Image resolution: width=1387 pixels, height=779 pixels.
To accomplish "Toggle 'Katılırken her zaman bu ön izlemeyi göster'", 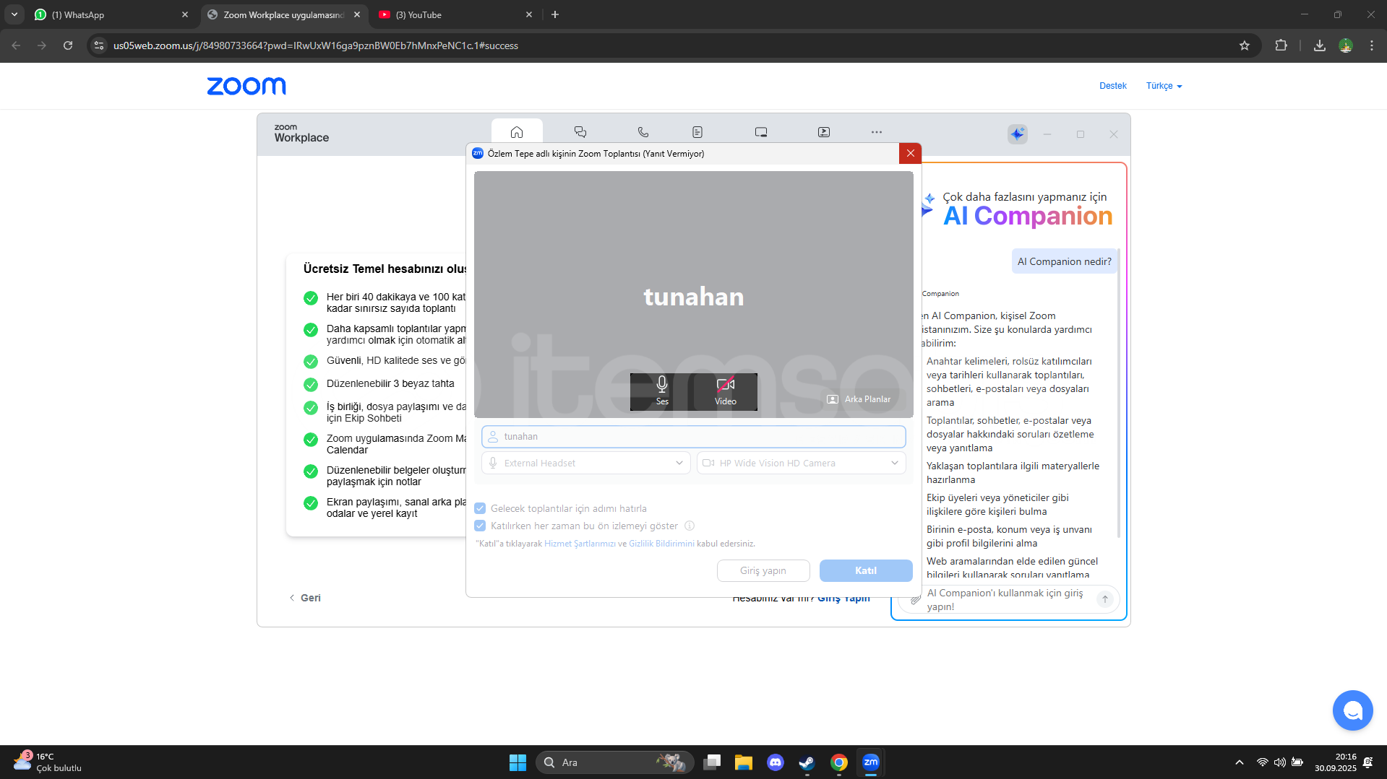I will click(480, 526).
